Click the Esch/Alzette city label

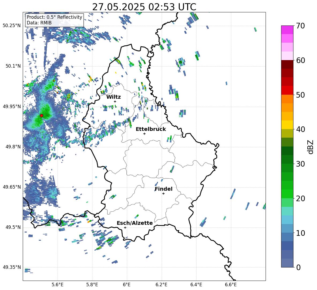pyautogui.click(x=135, y=223)
